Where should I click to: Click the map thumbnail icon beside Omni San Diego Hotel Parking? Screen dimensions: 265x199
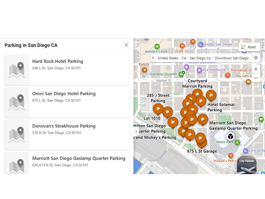pos(17,102)
